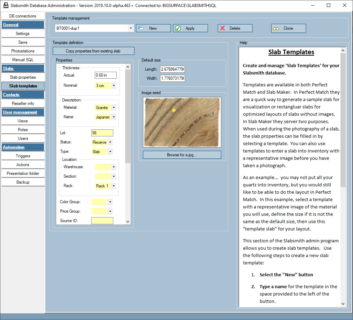Click the Width input field
Viewport: 353px width, 320px height.
click(172, 78)
